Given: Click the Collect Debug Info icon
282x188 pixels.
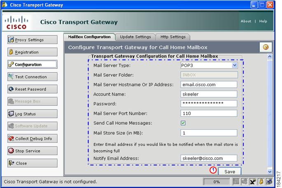Looking at the screenshot, I should [x=11, y=138].
